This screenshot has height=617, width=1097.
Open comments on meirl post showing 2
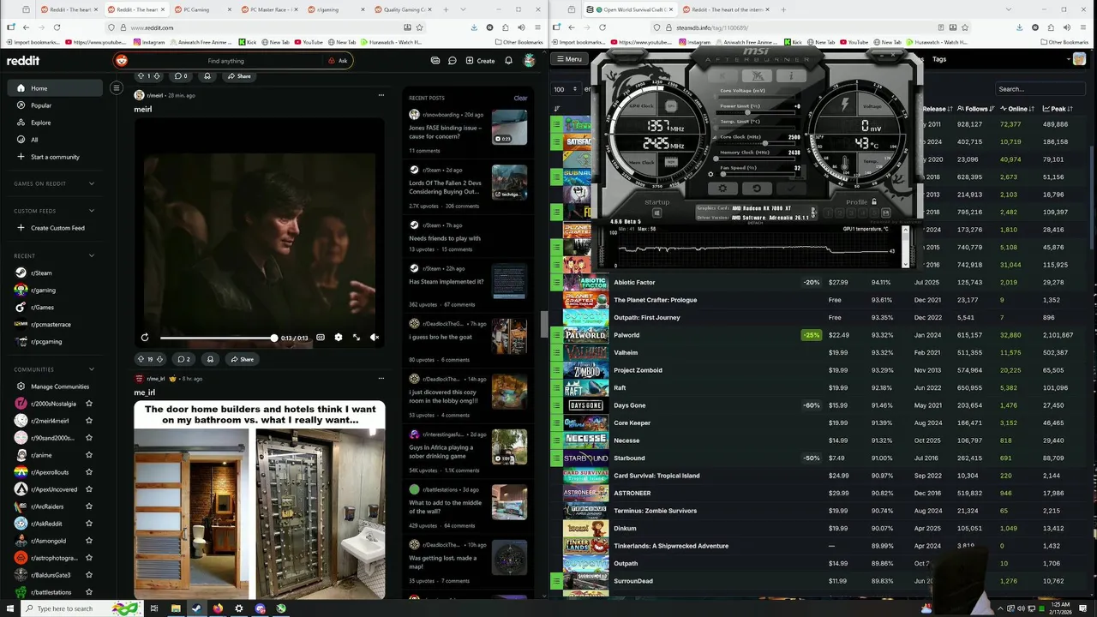[184, 359]
